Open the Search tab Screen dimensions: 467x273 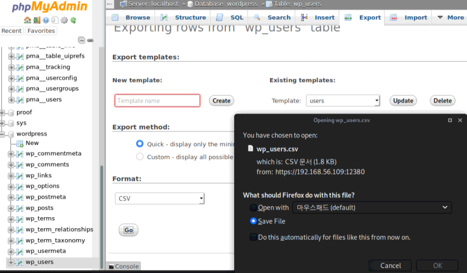tap(272, 17)
